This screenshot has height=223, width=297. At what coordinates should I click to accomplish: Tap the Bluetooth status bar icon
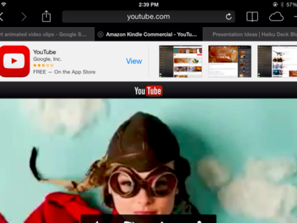pos(282,5)
